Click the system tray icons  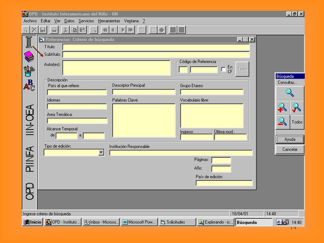point(283,222)
